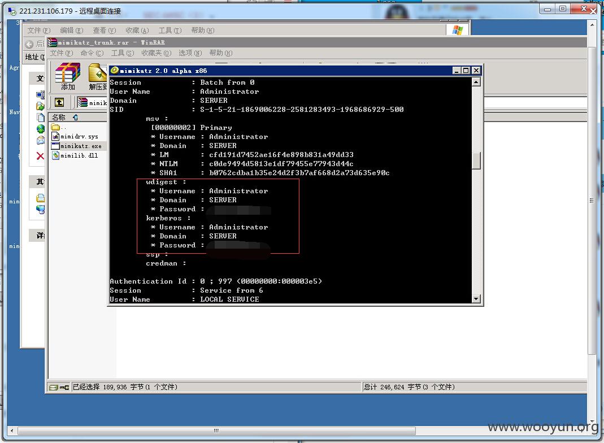Select mimikatz.exe in the archive list
The height and width of the screenshot is (443, 604).
point(77,146)
